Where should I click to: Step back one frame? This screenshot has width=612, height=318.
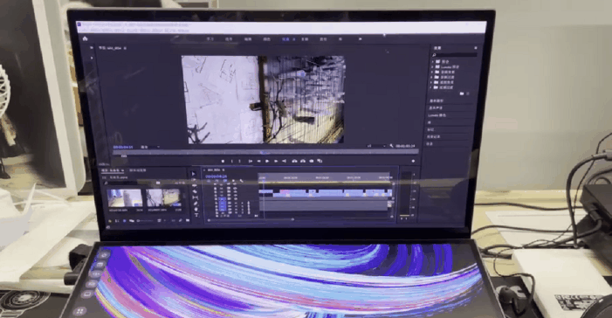[258, 161]
